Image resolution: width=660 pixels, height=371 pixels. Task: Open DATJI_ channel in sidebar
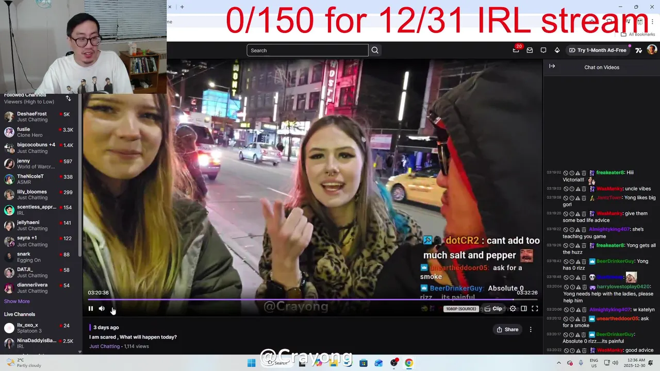pos(39,272)
